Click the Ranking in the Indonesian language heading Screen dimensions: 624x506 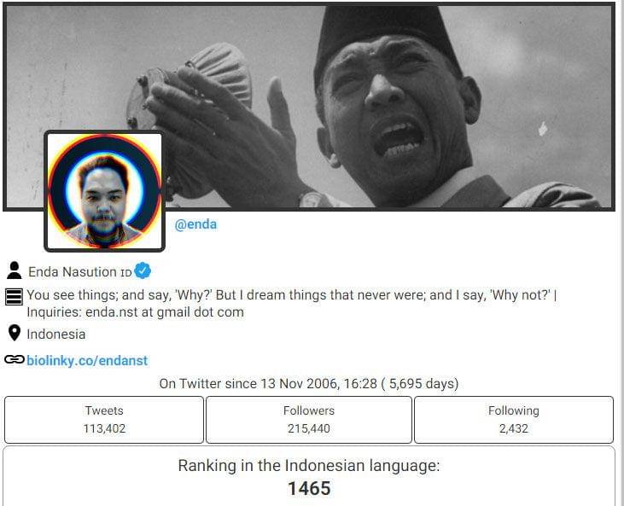point(309,465)
